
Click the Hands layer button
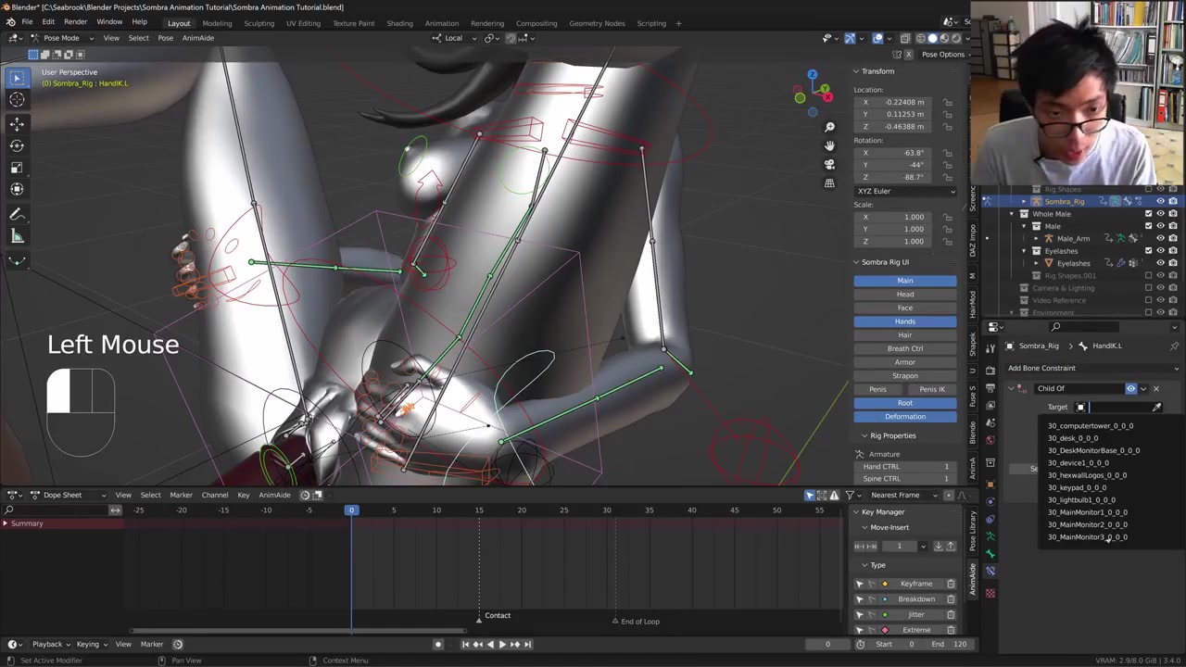[x=904, y=321]
